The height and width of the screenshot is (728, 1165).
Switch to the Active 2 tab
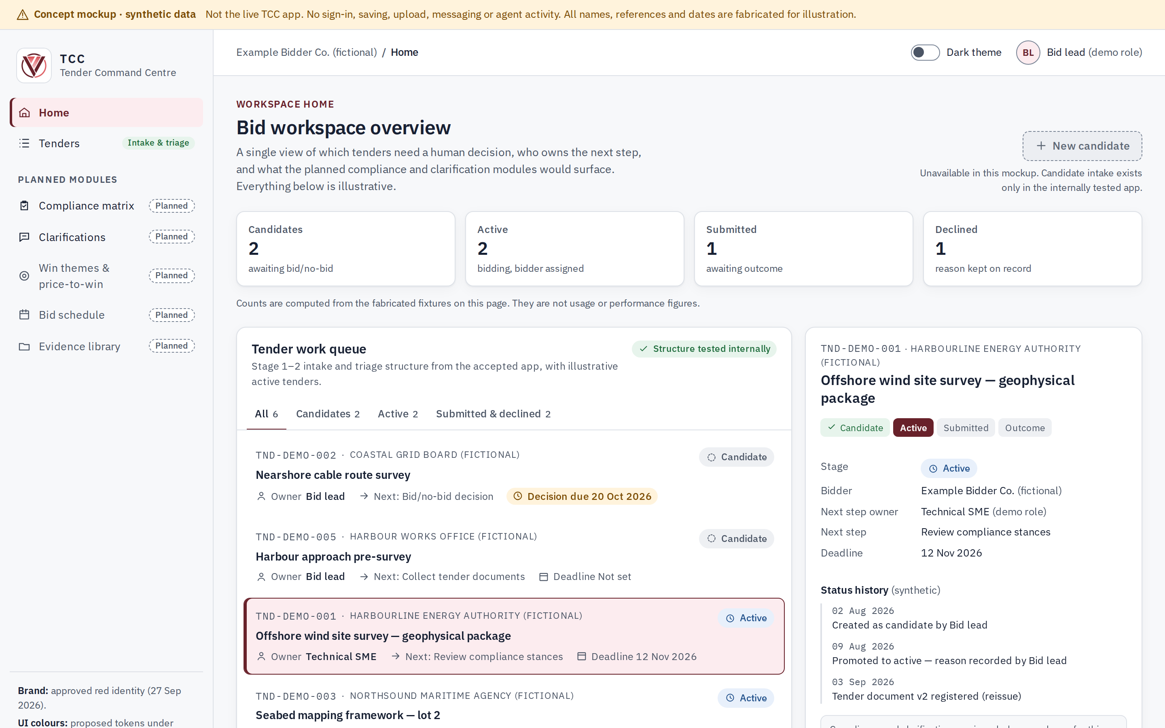pos(398,414)
